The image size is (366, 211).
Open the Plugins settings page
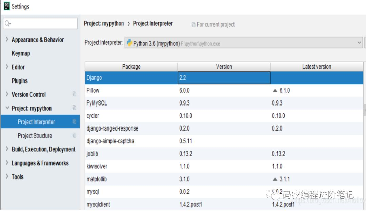tap(20, 81)
